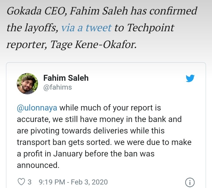Follow the 'via a tweet' link

[x=87, y=28]
